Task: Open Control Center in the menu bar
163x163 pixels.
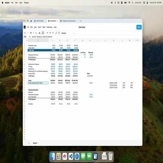Action: [147, 2]
